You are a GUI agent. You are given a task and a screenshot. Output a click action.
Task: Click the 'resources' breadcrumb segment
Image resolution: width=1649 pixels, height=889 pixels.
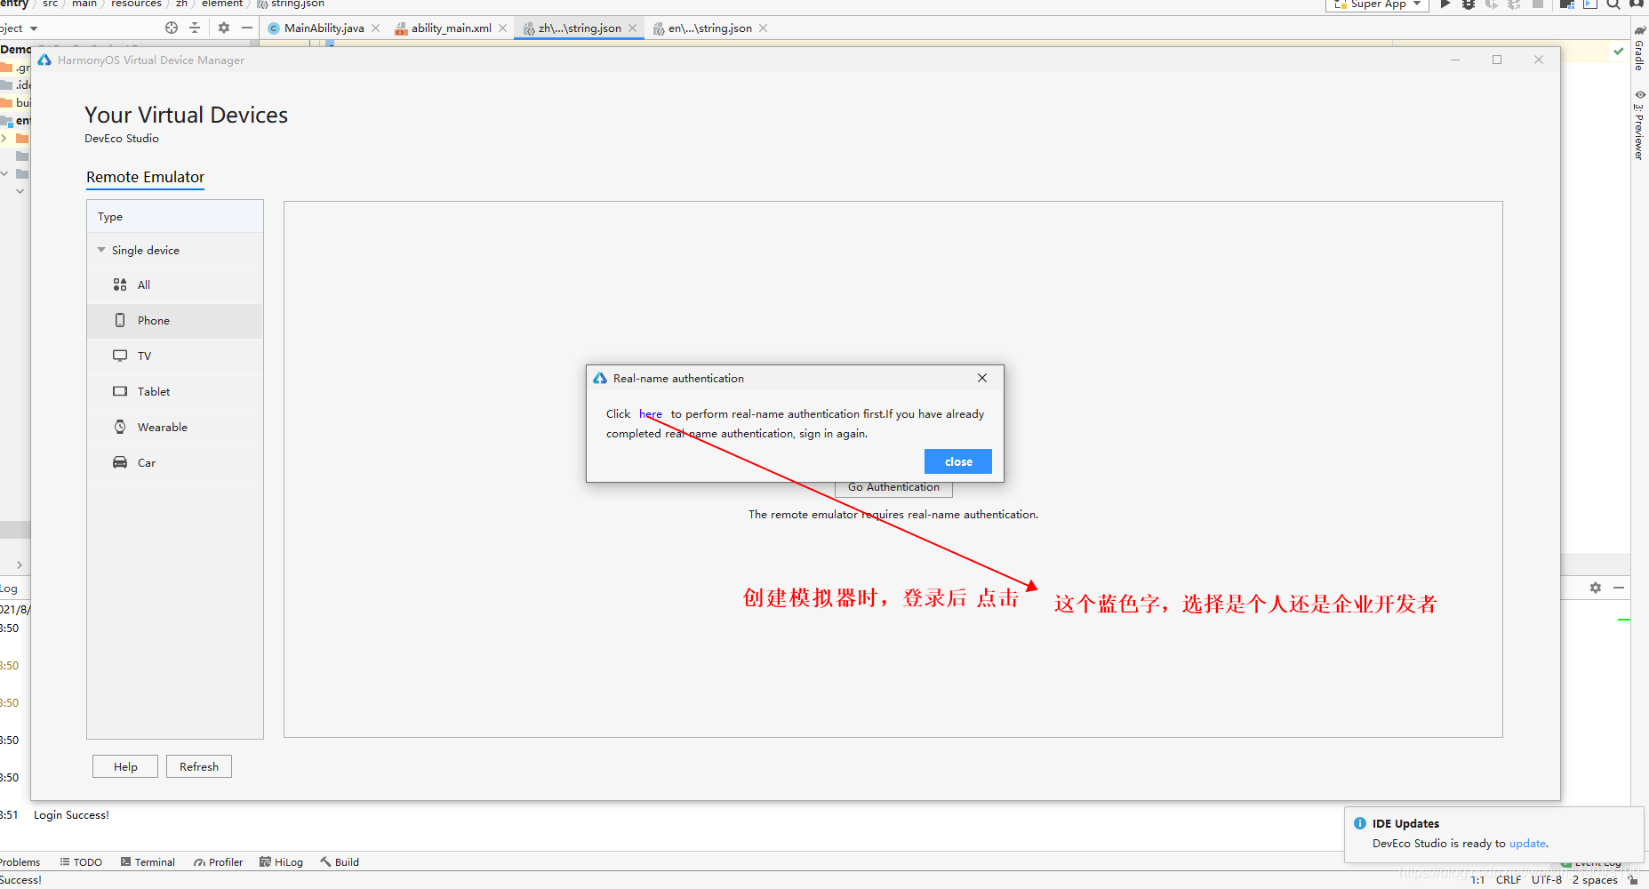pyautogui.click(x=136, y=4)
